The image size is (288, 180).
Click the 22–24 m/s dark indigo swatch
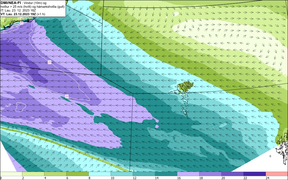pos(255,174)
